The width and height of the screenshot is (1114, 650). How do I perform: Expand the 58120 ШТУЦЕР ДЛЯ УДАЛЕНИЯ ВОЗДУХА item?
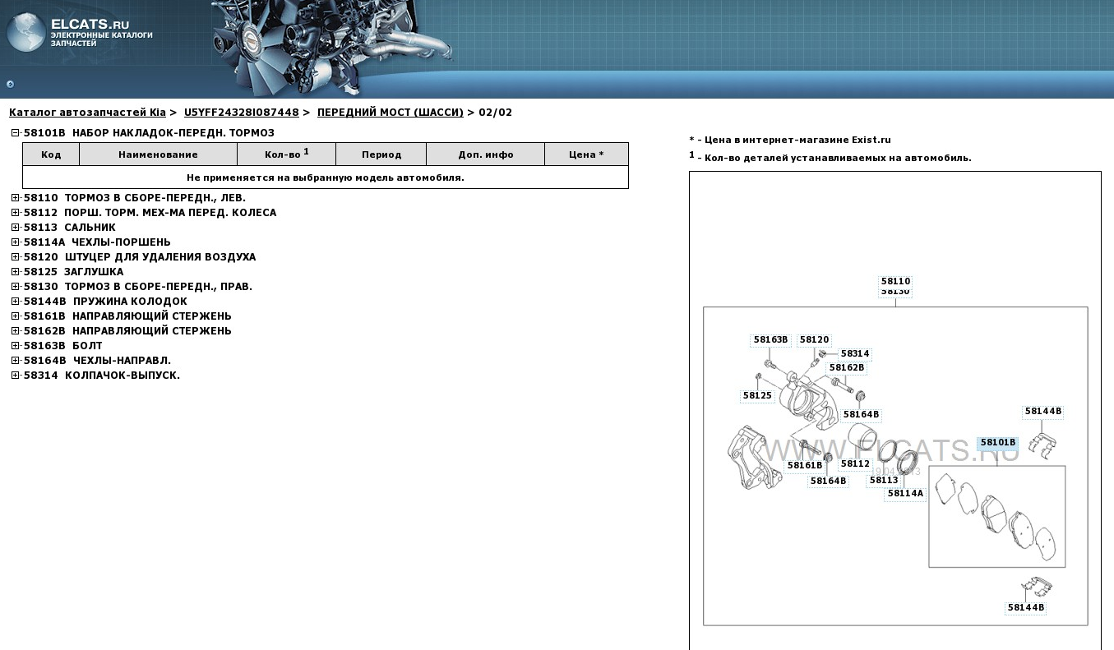[15, 257]
